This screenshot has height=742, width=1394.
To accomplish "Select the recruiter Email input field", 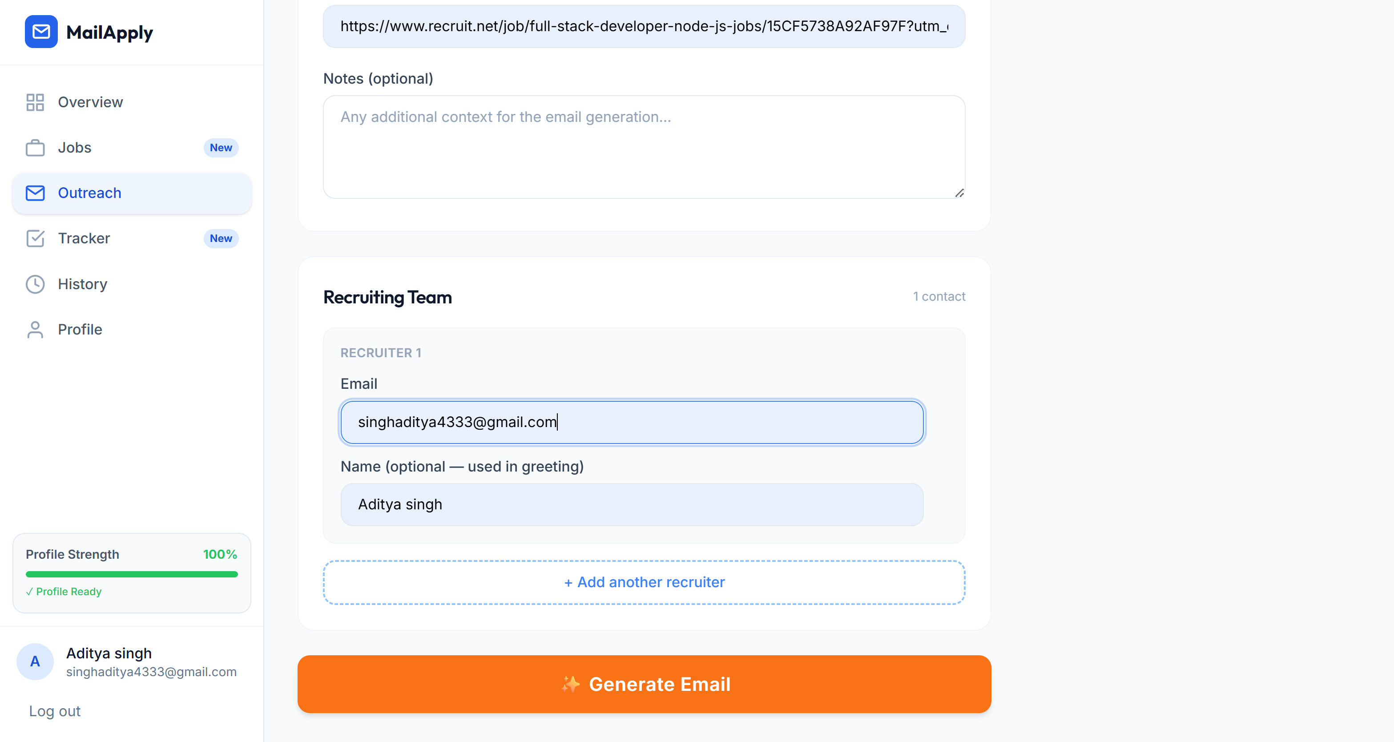I will (632, 422).
